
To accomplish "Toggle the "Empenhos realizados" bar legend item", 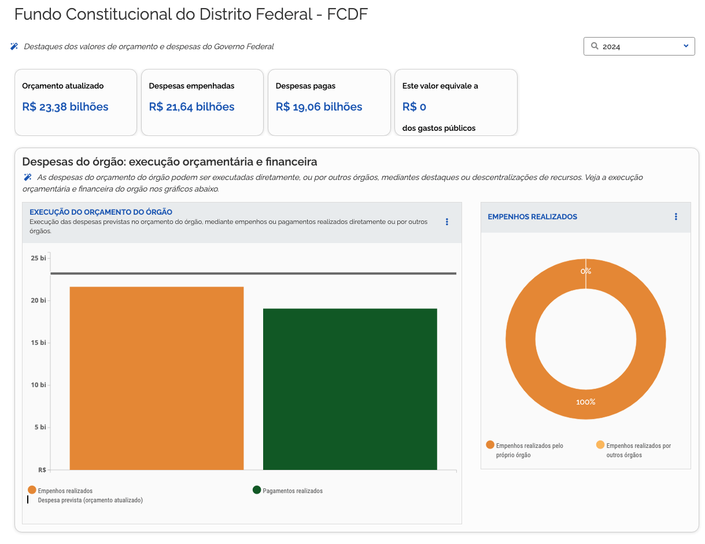I will coord(61,491).
